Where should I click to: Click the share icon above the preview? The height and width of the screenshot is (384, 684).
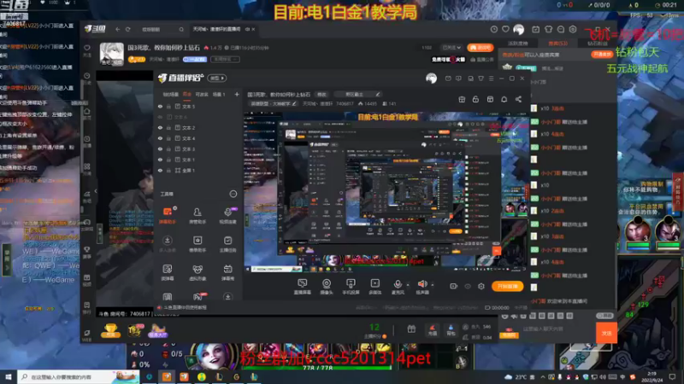[x=518, y=99]
